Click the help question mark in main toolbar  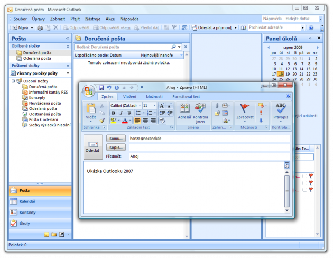click(311, 28)
